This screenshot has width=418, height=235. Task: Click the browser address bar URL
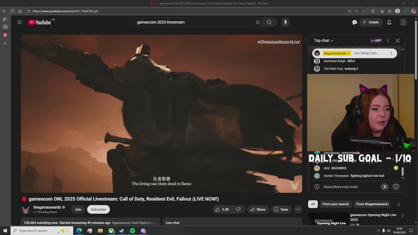(x=65, y=11)
